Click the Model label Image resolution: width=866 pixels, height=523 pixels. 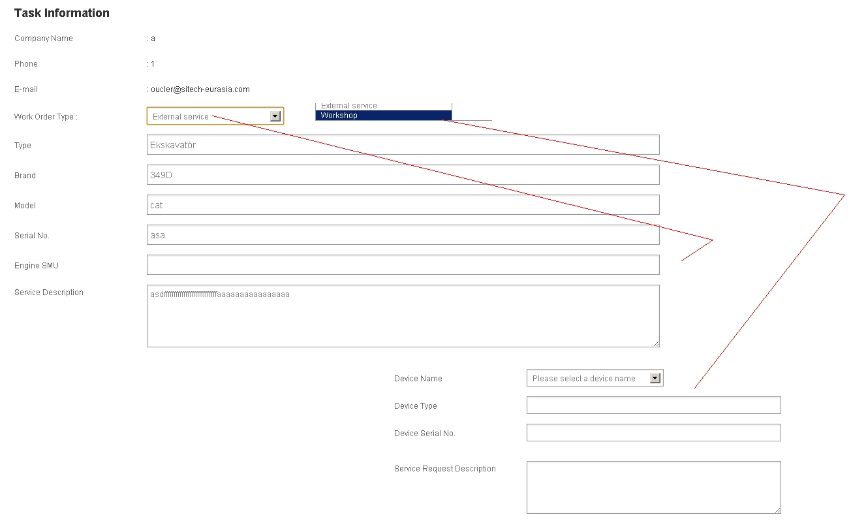(x=25, y=206)
